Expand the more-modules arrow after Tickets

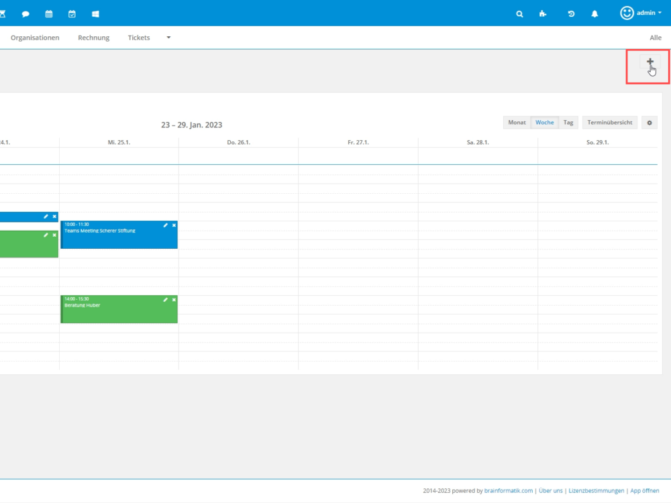[x=168, y=38]
